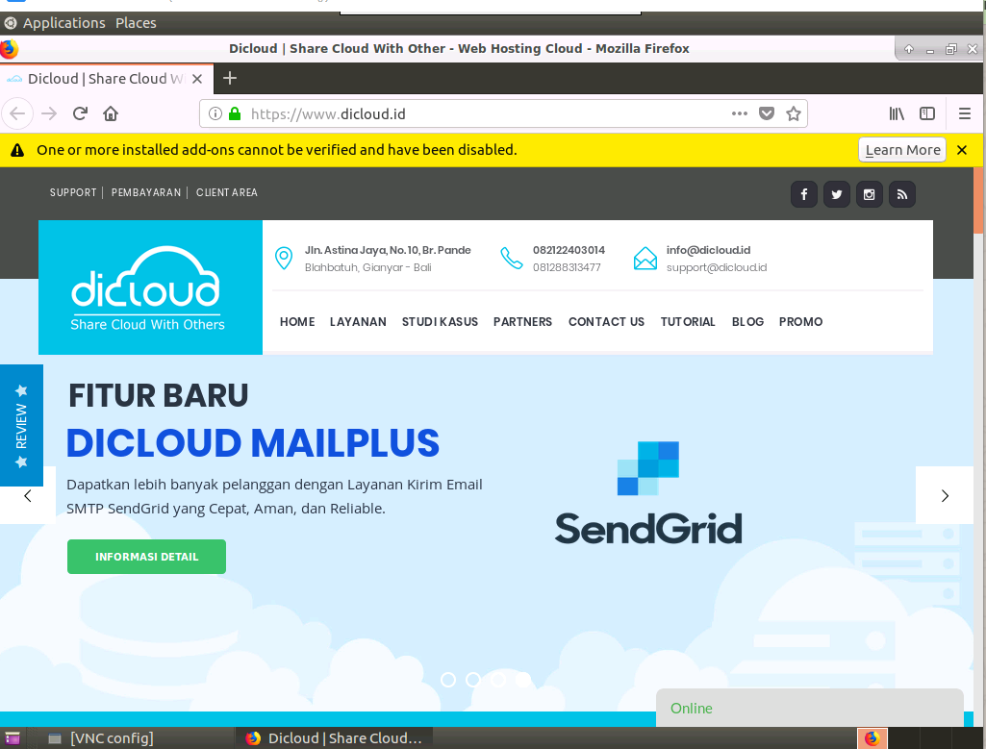Open the TUTORIAL menu item
Image resolution: width=986 pixels, height=749 pixels.
tap(688, 322)
